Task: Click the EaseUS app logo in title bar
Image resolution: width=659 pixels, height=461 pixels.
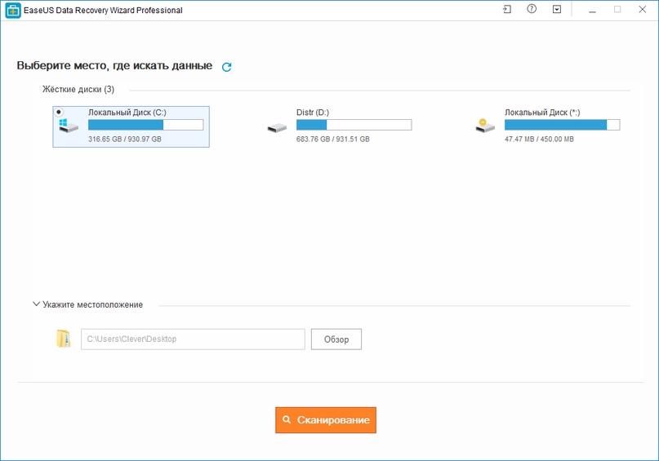Action: pos(13,11)
